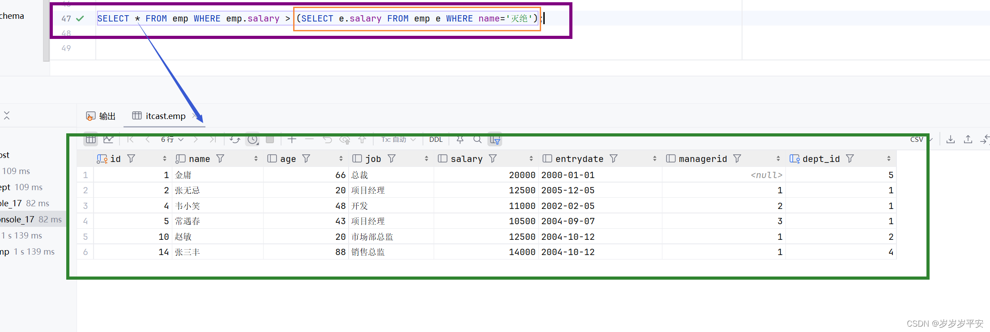This screenshot has height=332, width=990.
Task: Select the null managerid cell
Action: pyautogui.click(x=724, y=175)
